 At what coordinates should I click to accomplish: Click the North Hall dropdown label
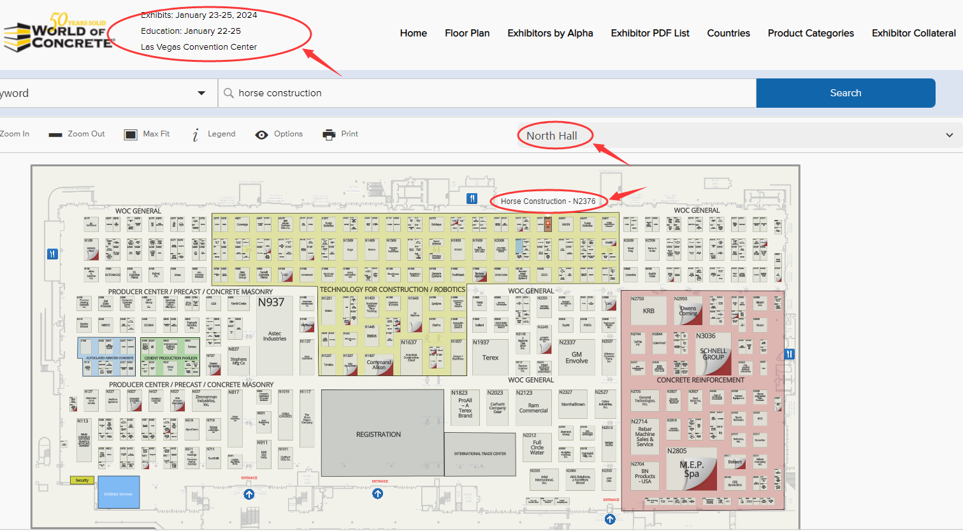click(x=552, y=136)
